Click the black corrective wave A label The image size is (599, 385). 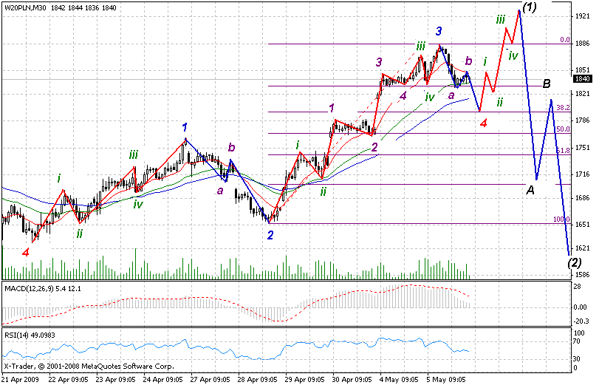(530, 191)
